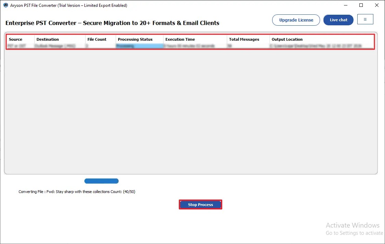Open the hamburger menu button
The height and width of the screenshot is (244, 385).
click(365, 20)
